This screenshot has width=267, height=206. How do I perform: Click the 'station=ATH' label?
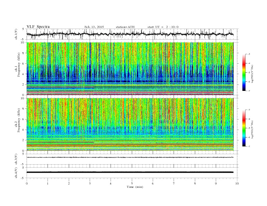[125, 27]
